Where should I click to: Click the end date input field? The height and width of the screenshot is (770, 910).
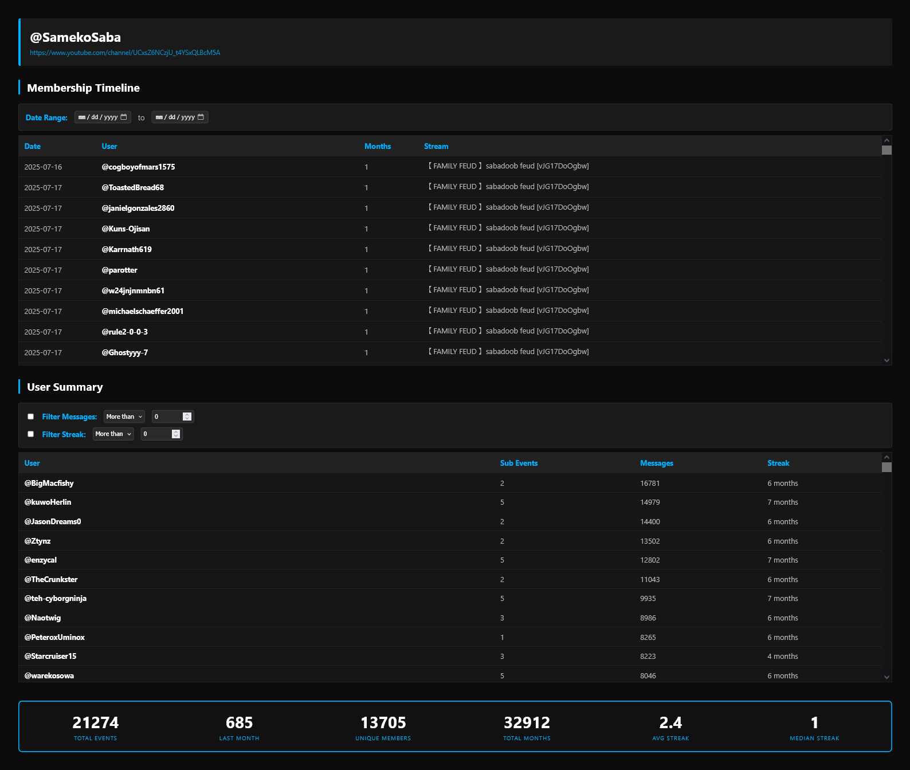point(180,117)
